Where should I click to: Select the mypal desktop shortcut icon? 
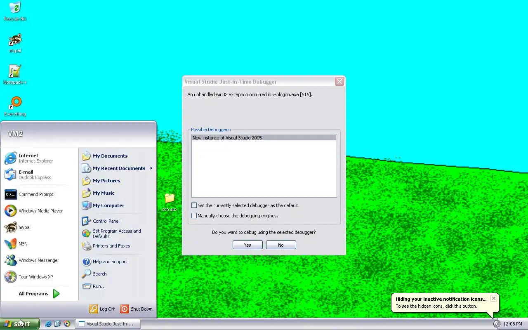[x=15, y=43]
